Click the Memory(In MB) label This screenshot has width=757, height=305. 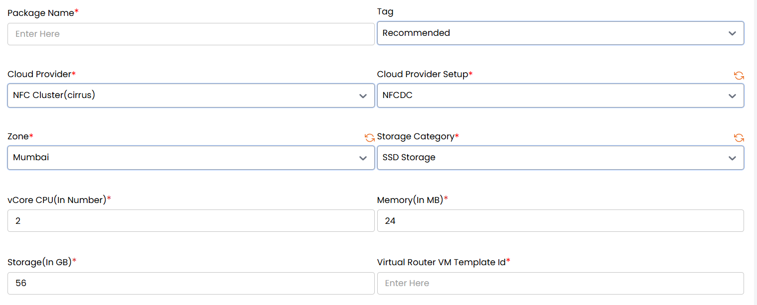[410, 200]
